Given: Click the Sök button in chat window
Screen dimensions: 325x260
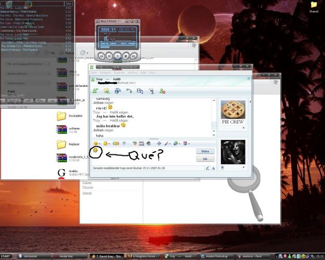Looking at the screenshot, I should (204, 159).
